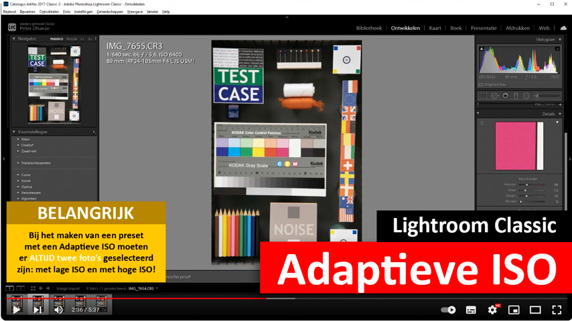Select PASSEND zoom level in Navigator

pos(57,39)
